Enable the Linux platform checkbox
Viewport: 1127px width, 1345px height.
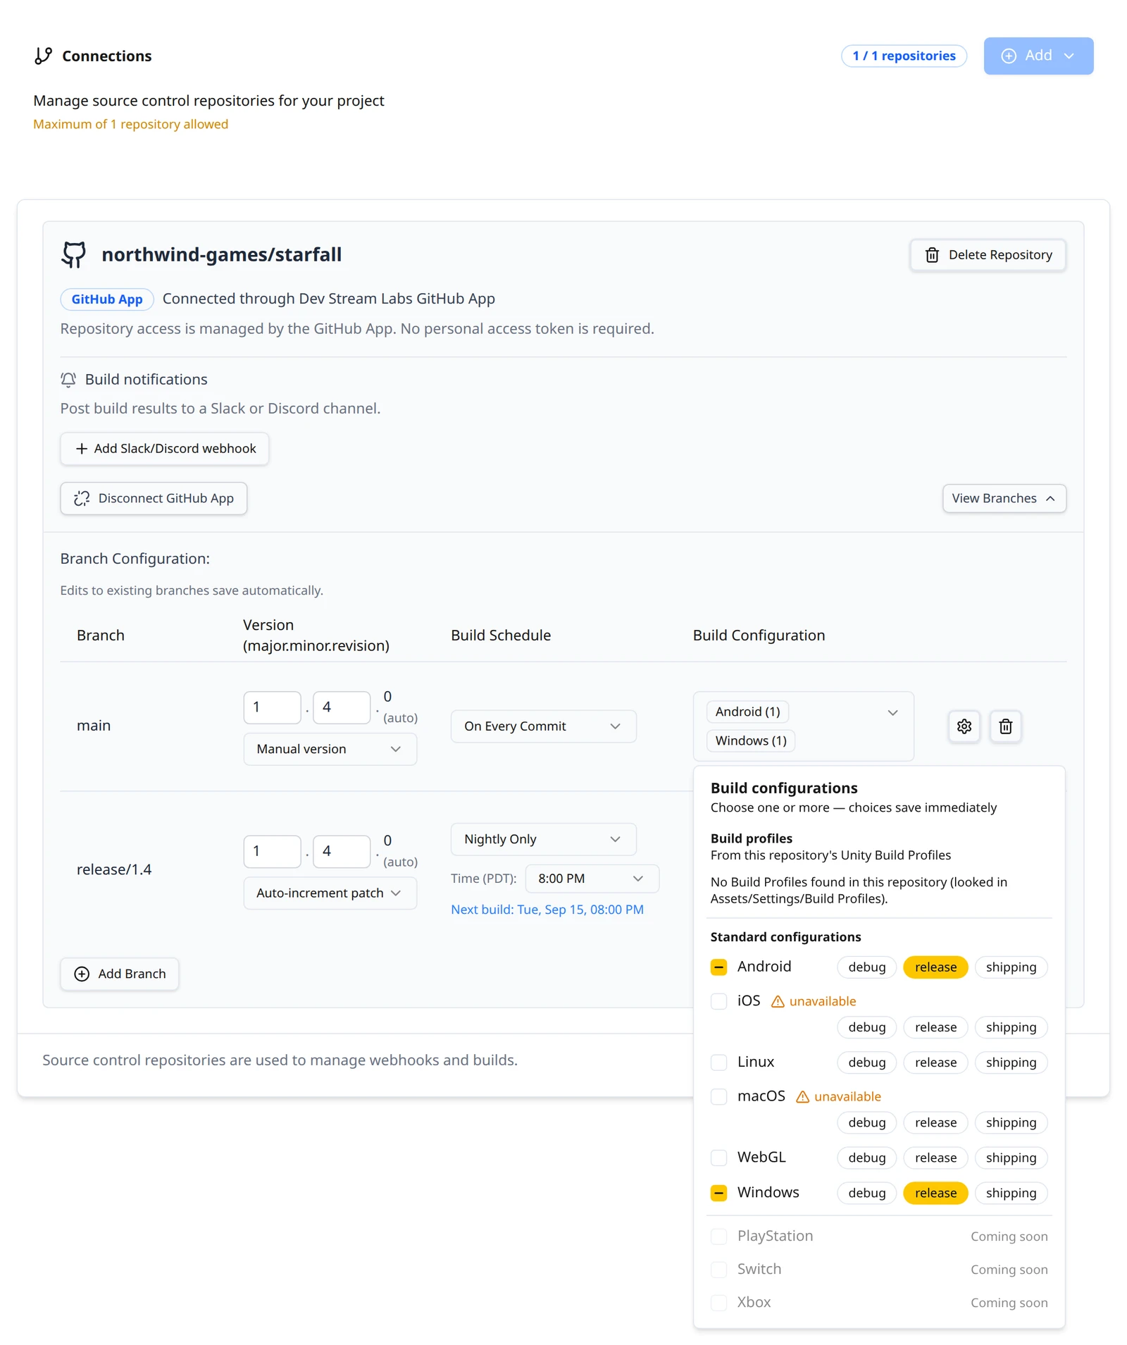[718, 1062]
